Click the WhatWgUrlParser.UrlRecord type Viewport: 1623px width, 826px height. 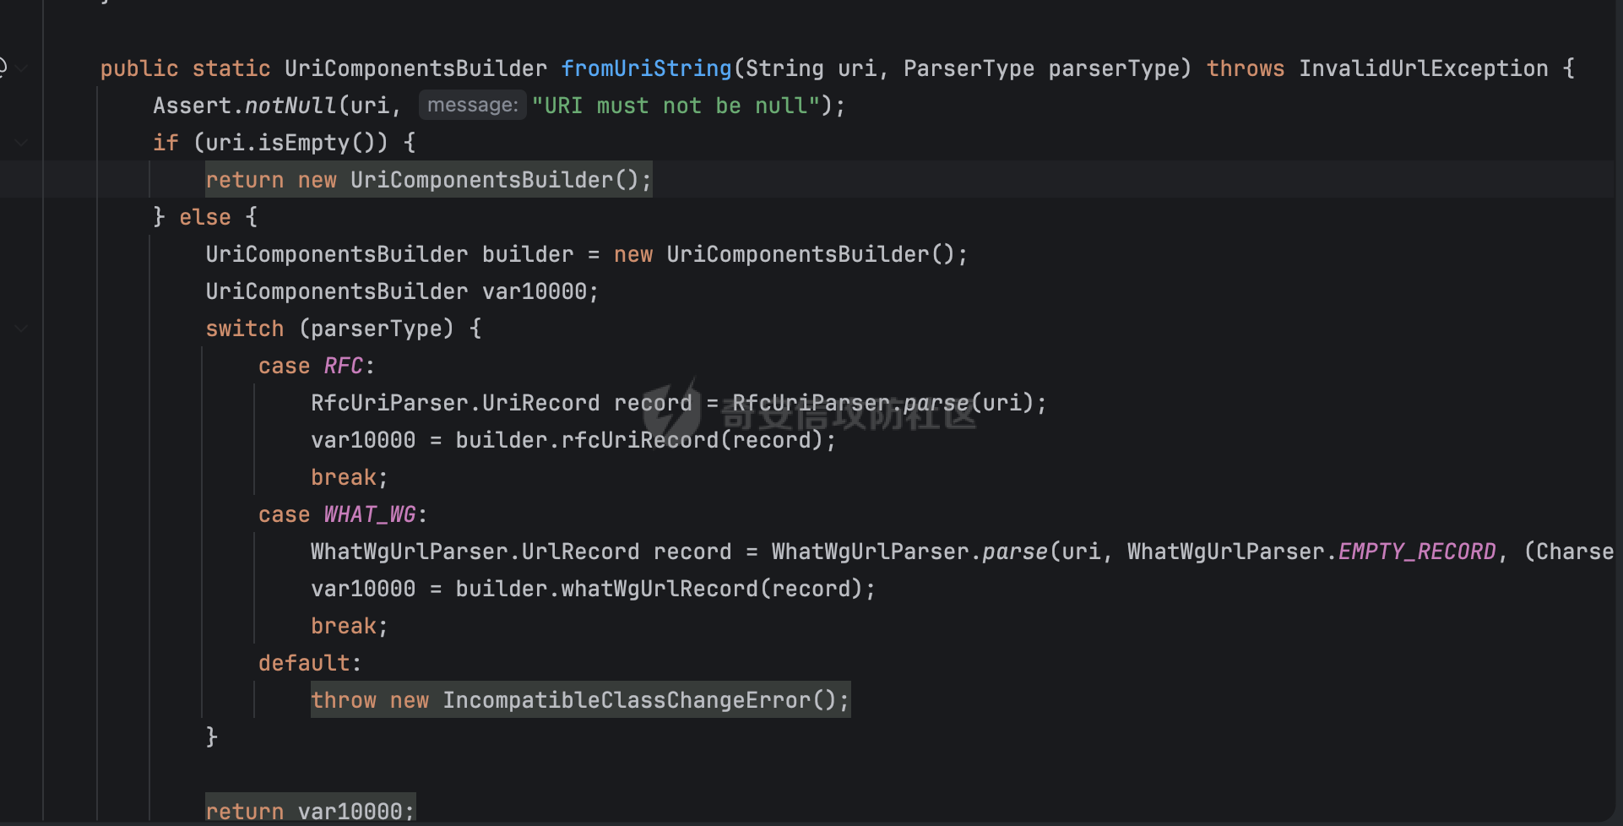(475, 552)
